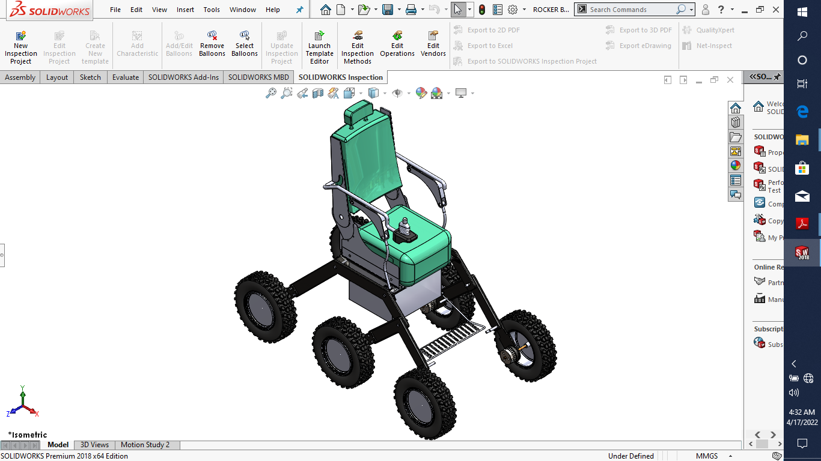Open the Section View tool
This screenshot has height=461, width=821.
click(x=318, y=93)
